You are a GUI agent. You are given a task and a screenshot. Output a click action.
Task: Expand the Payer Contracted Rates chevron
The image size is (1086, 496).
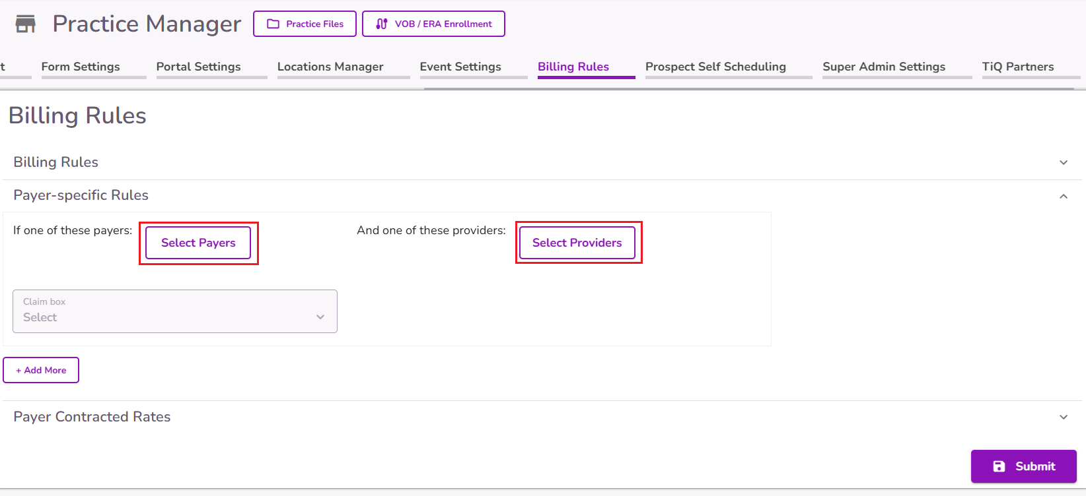pyautogui.click(x=1064, y=417)
